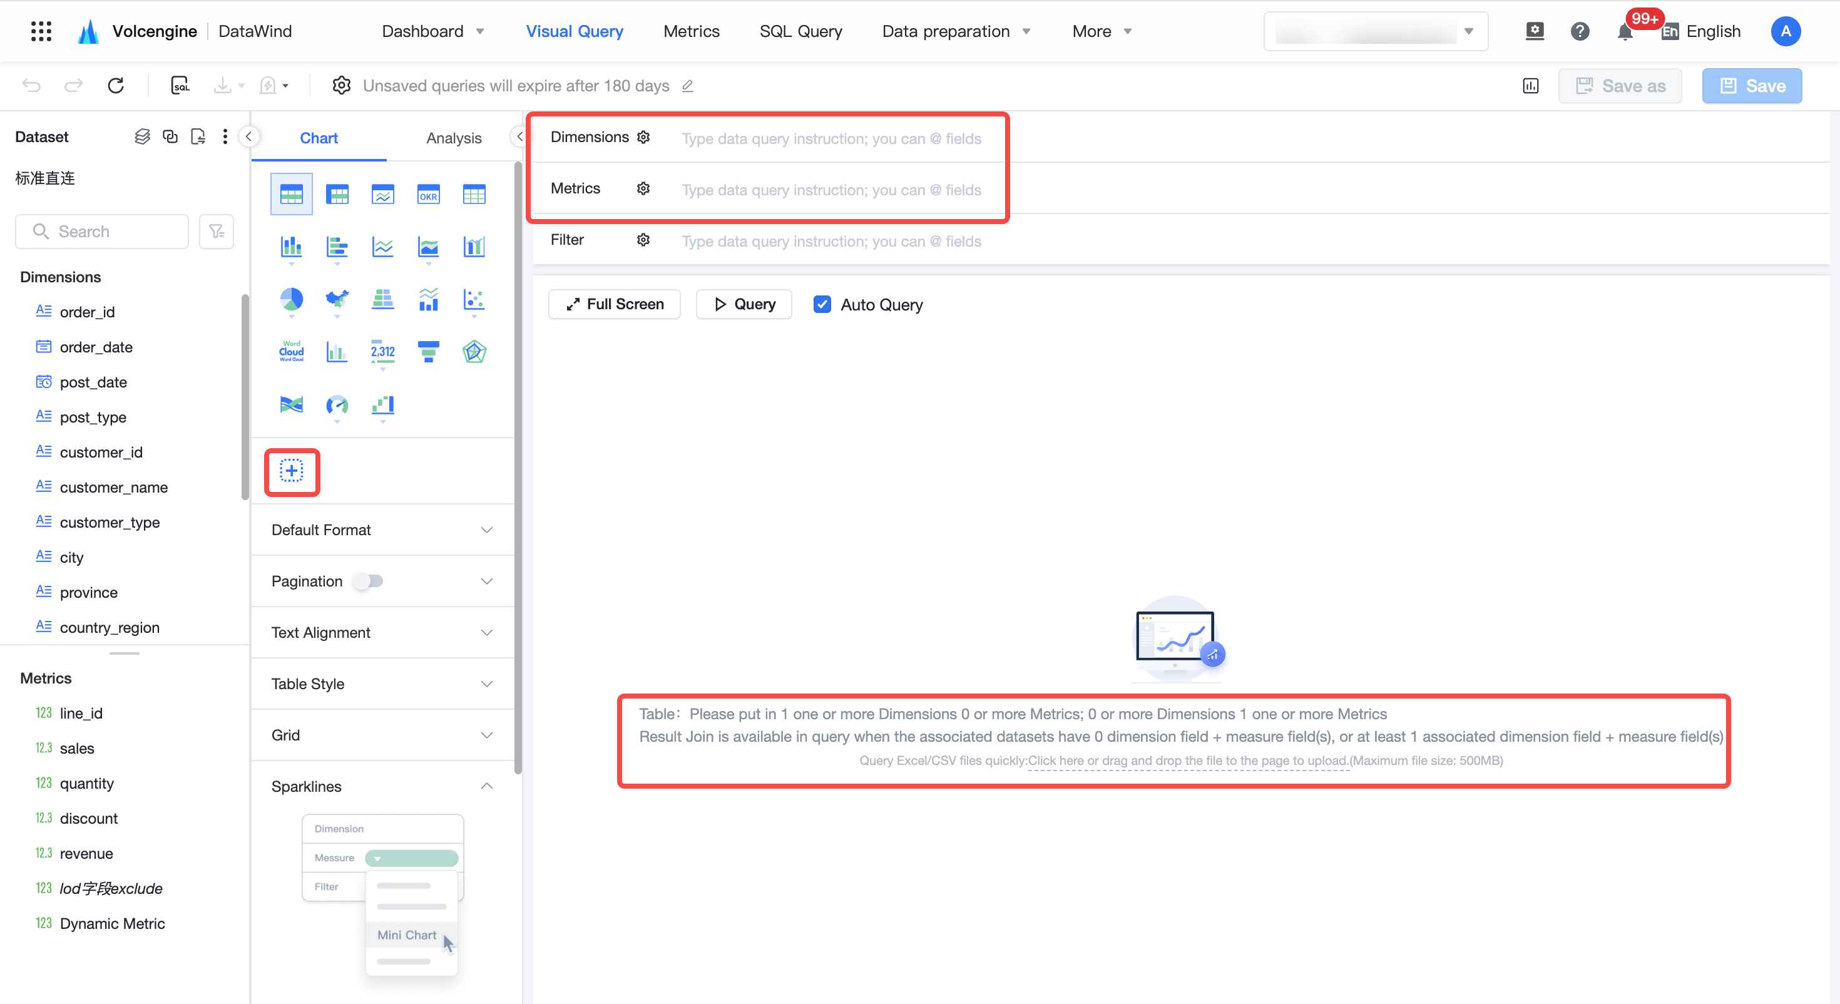Select the gauge chart icon
Image resolution: width=1840 pixels, height=1004 pixels.
tap(337, 405)
